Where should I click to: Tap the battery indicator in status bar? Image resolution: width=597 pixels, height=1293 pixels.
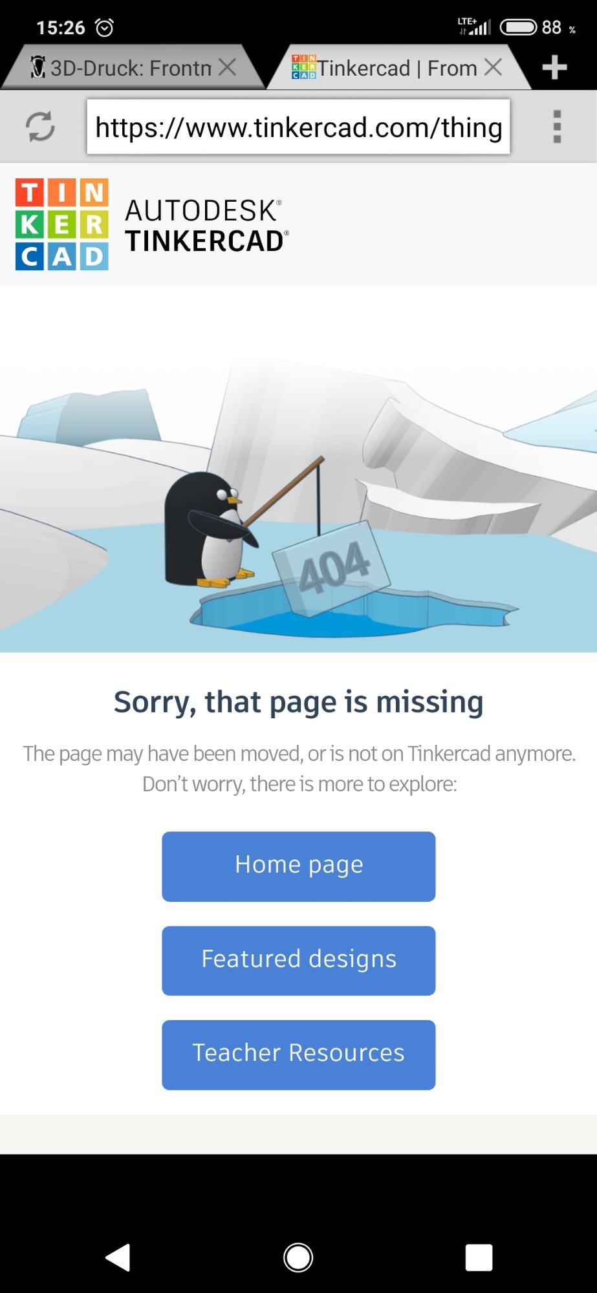pyautogui.click(x=518, y=27)
